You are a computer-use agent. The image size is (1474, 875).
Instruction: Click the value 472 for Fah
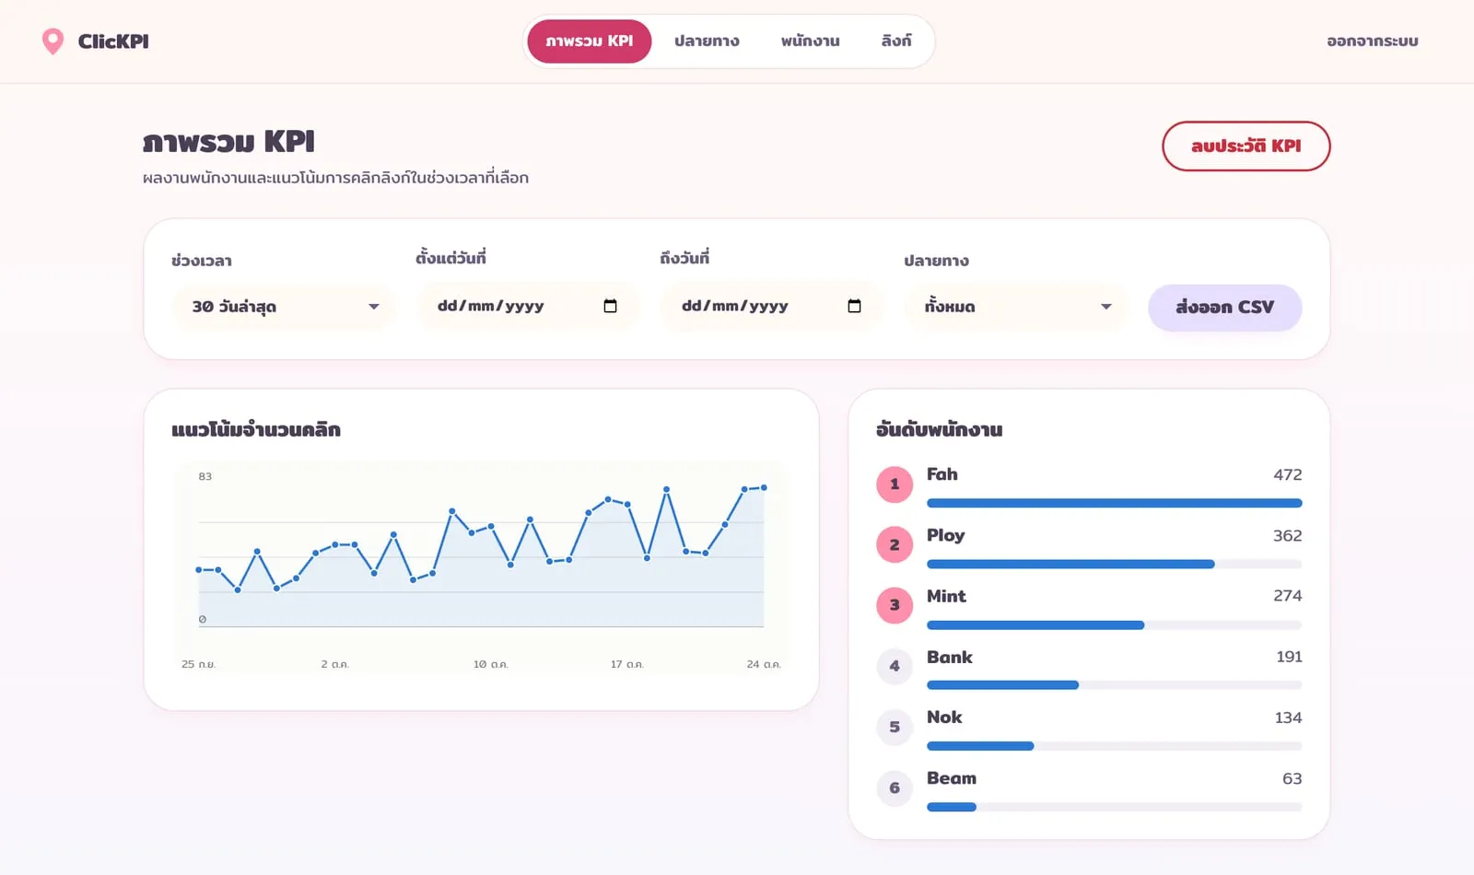1288,475
